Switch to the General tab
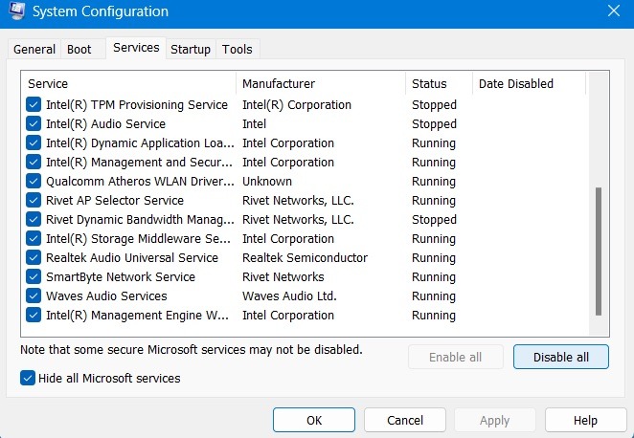Viewport: 634px width, 438px height. tap(34, 49)
